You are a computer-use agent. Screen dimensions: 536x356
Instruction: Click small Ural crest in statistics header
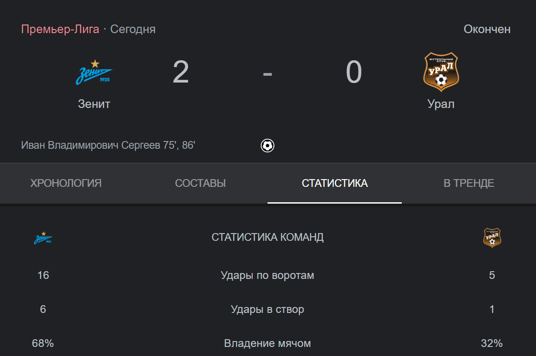click(492, 238)
